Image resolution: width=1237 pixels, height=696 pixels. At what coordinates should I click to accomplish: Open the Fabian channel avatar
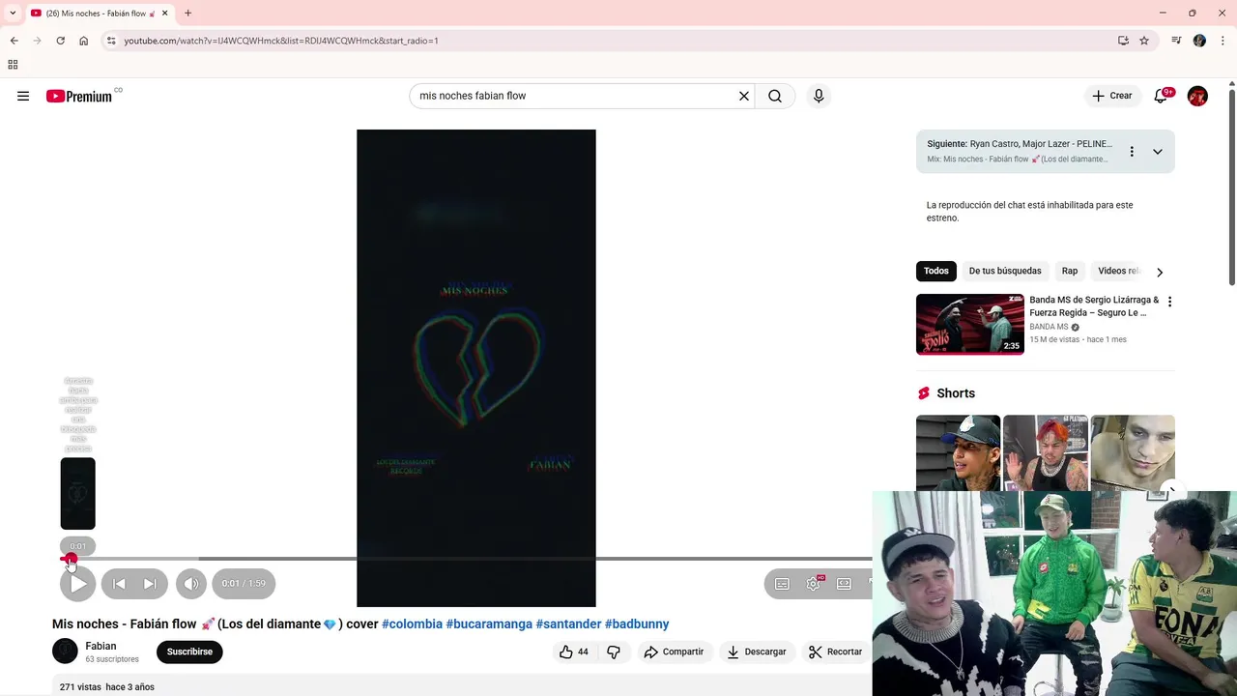(x=65, y=652)
